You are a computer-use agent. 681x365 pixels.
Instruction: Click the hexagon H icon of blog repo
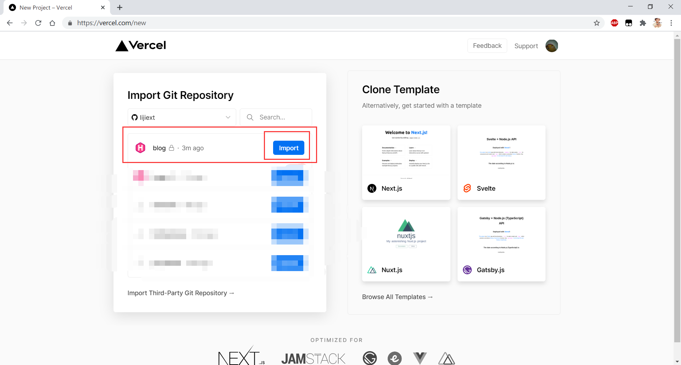coord(140,148)
